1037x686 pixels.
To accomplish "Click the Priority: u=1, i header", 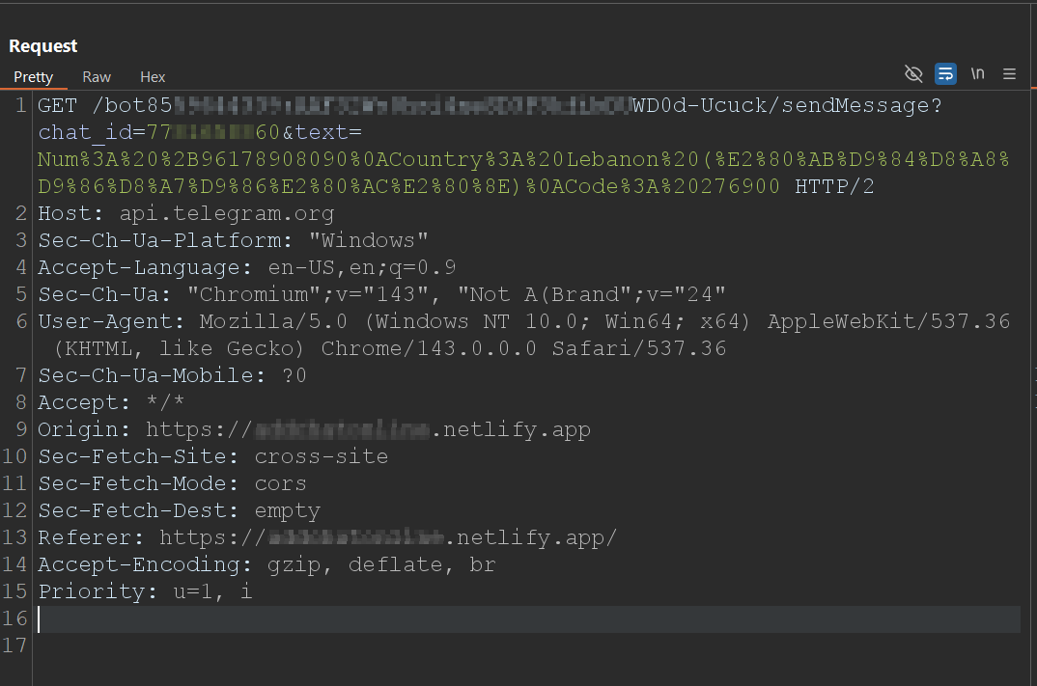I will click(x=145, y=592).
